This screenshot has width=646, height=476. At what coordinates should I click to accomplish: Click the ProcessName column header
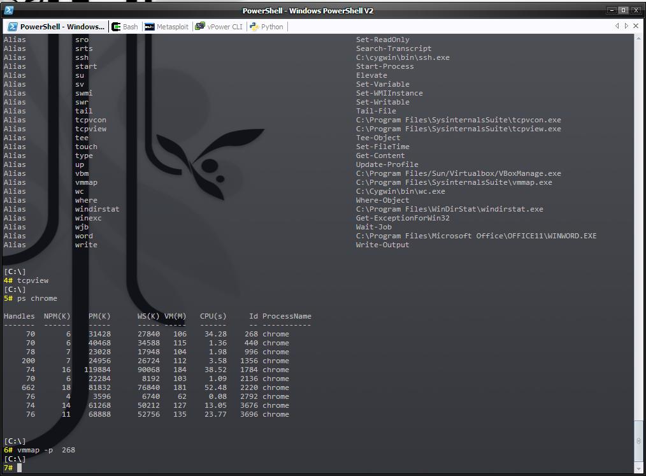pyautogui.click(x=287, y=316)
